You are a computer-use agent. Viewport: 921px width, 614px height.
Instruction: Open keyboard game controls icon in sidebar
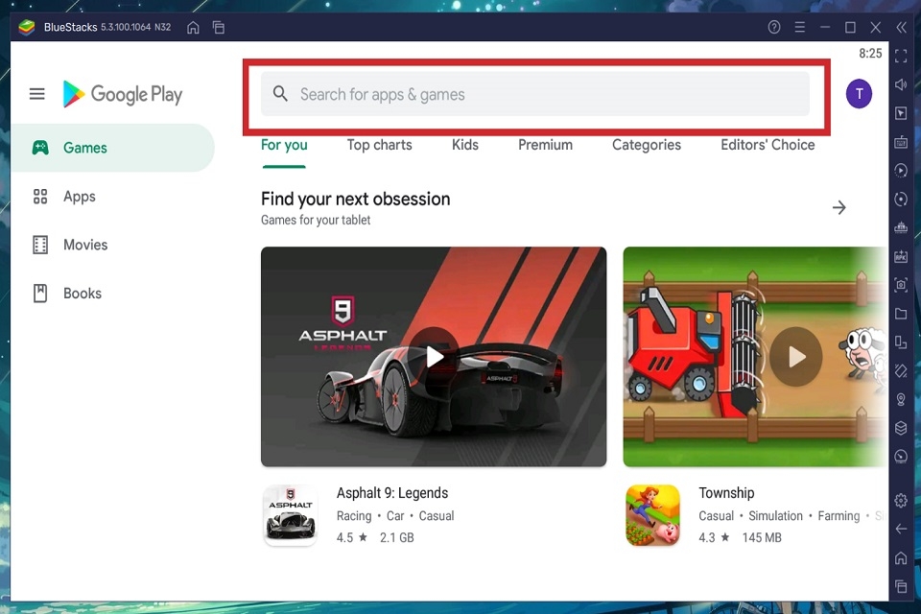click(x=901, y=142)
